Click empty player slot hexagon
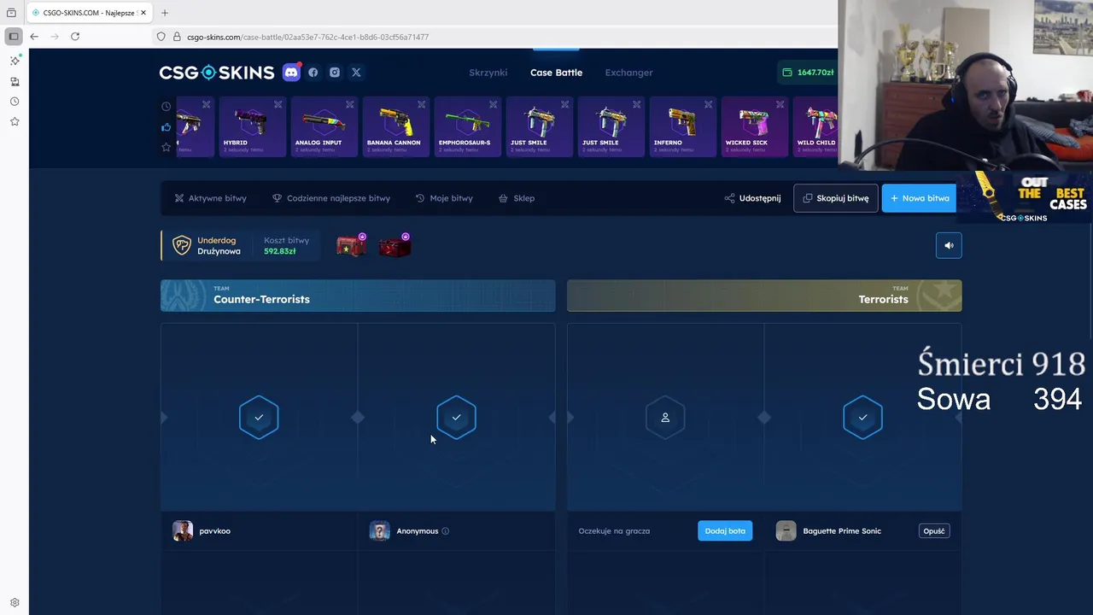This screenshot has width=1093, height=615. tap(665, 418)
